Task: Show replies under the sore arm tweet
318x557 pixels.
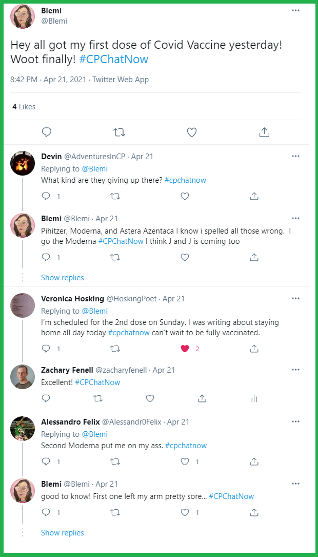Action: [x=62, y=533]
